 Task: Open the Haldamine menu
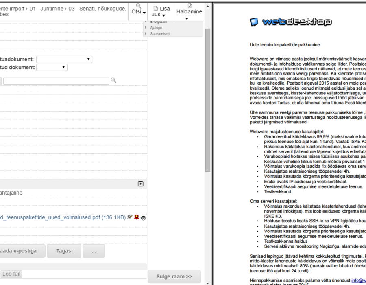189,12
